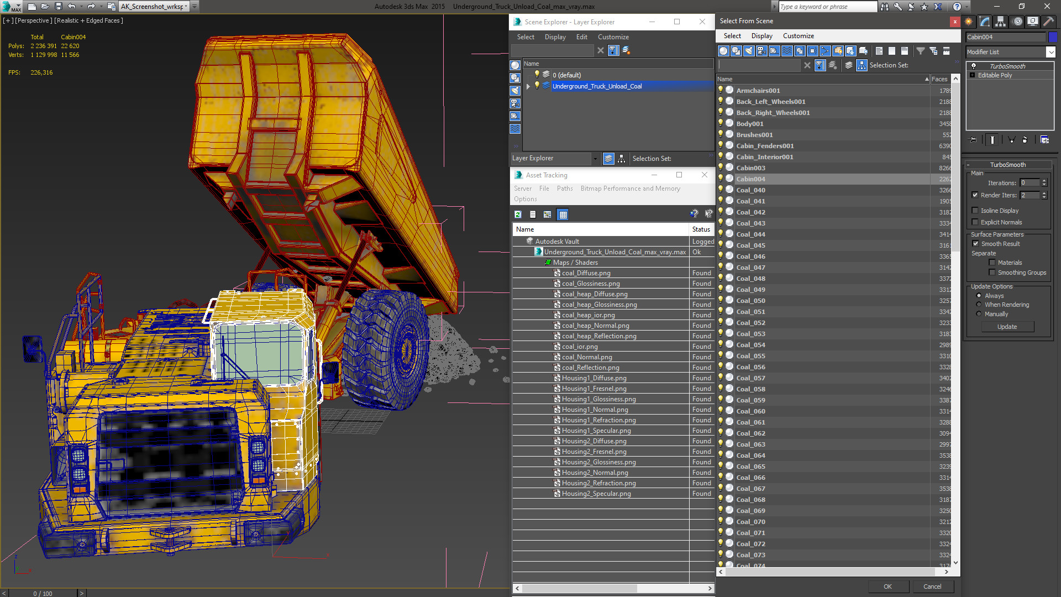Open the Motion command panel tab
The height and width of the screenshot is (597, 1061).
click(x=1017, y=22)
